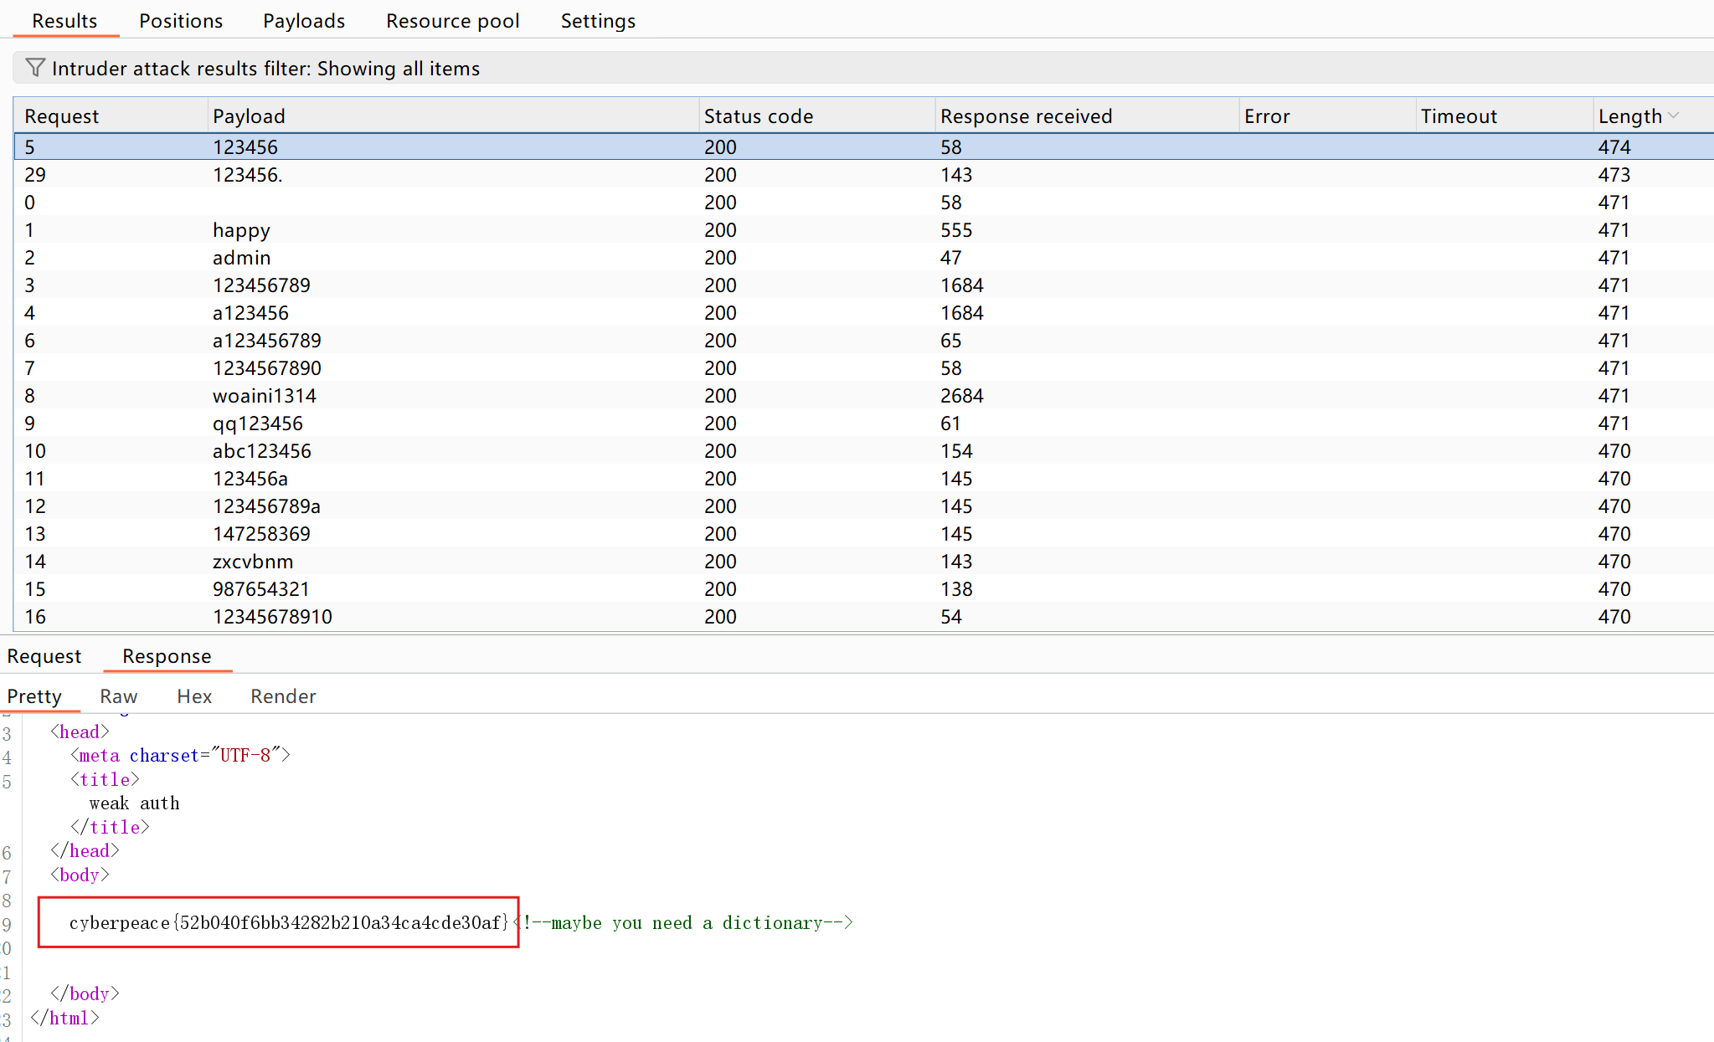Viewport: 1714px width, 1042px height.
Task: Click the Length column sort arrow
Action: point(1674,115)
